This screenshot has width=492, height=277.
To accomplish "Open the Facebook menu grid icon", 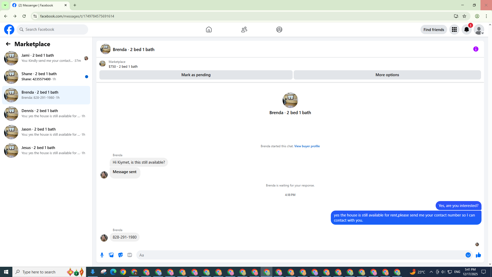I will [x=454, y=29].
